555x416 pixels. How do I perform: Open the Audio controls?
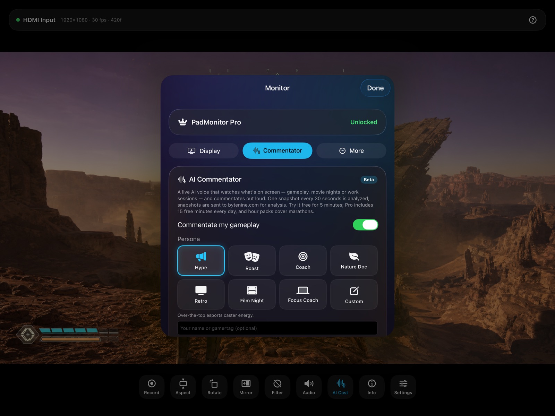pos(309,387)
